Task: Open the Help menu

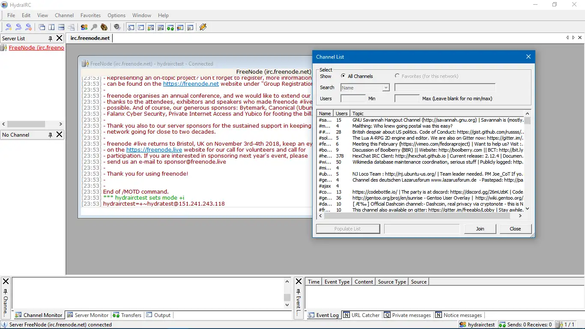Action: (163, 15)
